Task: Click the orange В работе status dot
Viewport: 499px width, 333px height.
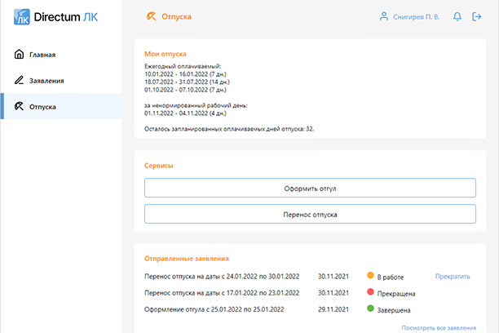Action: (370, 276)
